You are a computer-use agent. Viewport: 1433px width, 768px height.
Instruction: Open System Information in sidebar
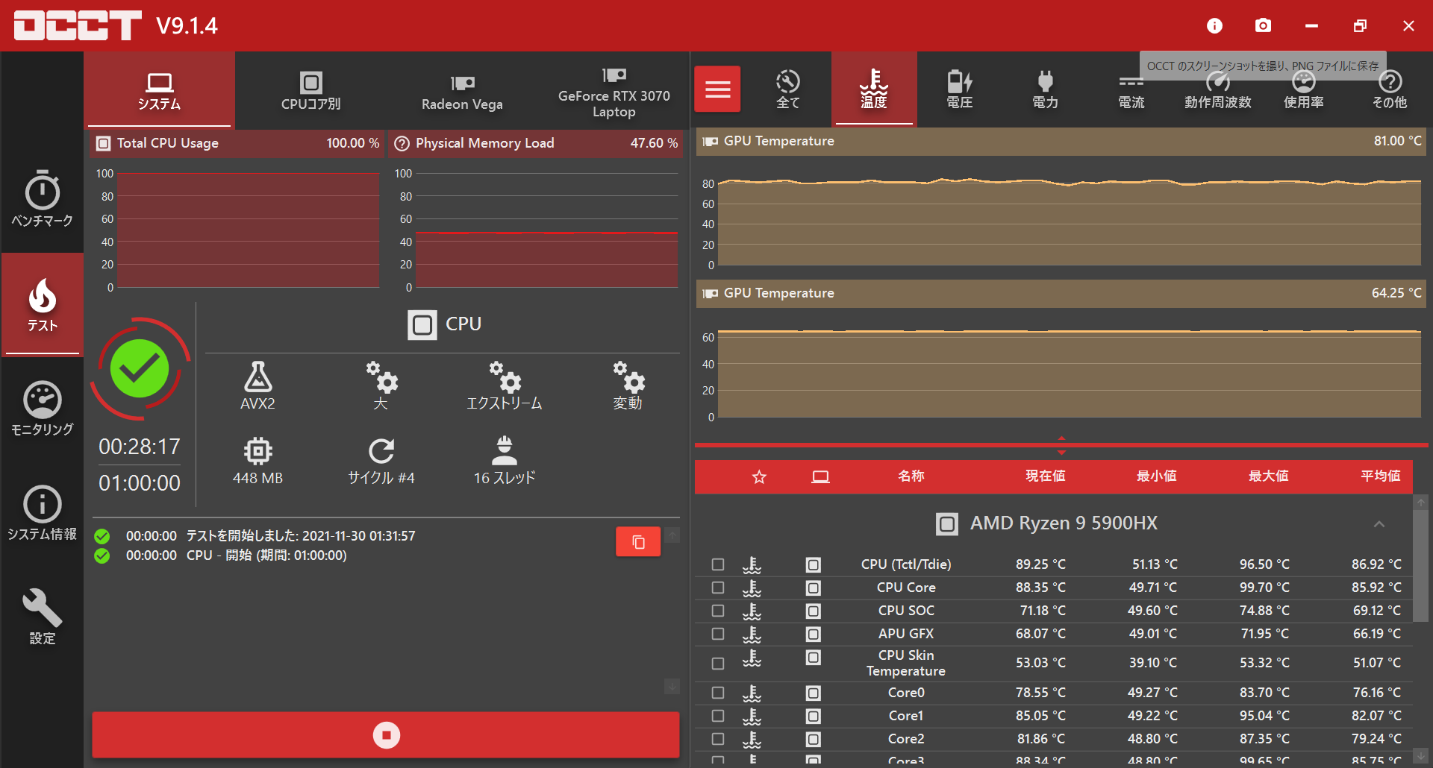[42, 513]
